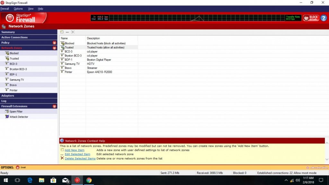Open Task View on the taskbar

coord(17,180)
